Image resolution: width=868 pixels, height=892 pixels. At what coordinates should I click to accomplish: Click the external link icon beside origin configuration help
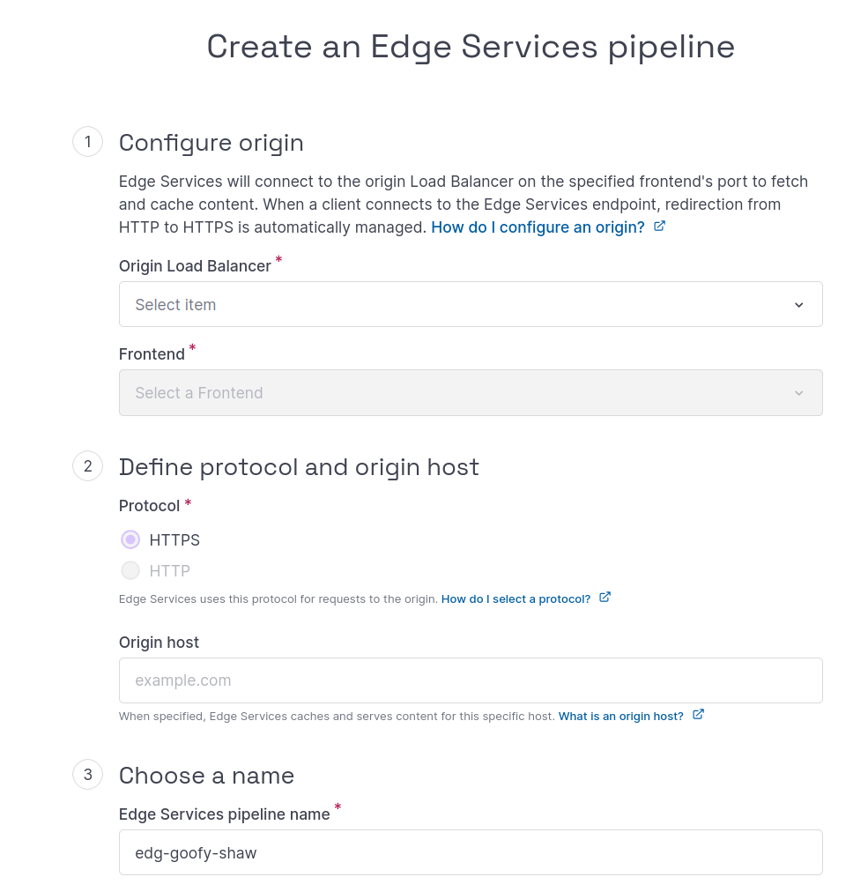click(x=659, y=226)
